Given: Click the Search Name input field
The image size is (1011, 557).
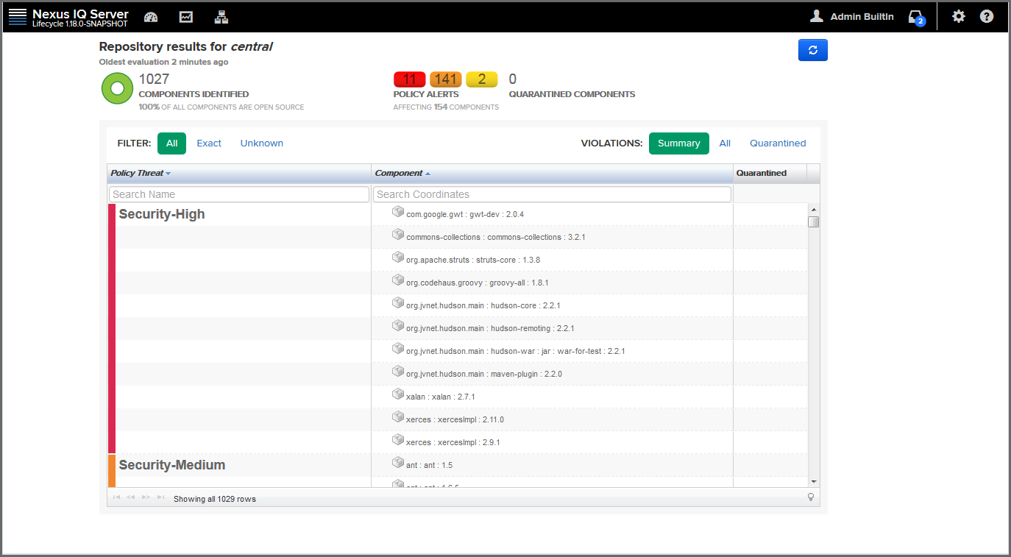Looking at the screenshot, I should click(239, 194).
